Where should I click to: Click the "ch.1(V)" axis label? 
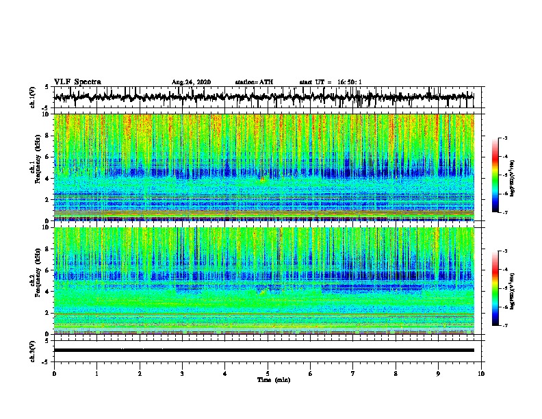point(33,97)
